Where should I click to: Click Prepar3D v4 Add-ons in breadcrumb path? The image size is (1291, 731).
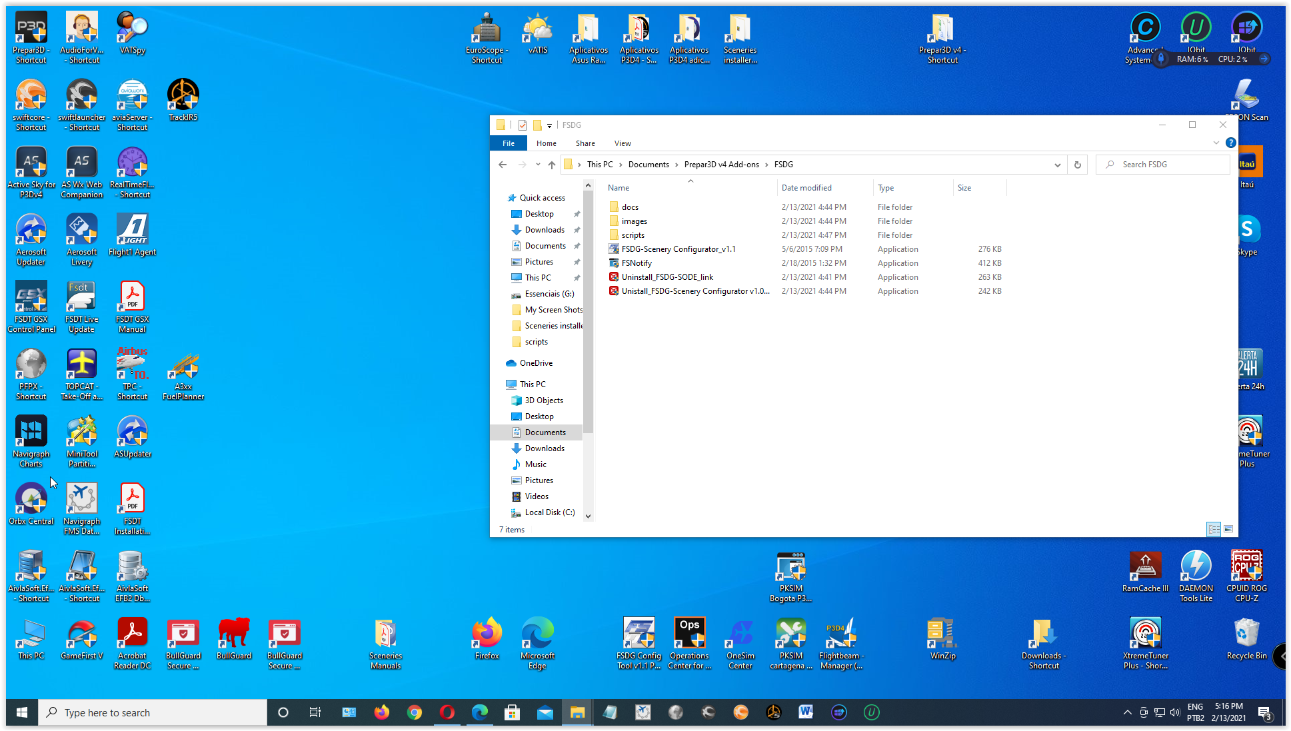(721, 165)
